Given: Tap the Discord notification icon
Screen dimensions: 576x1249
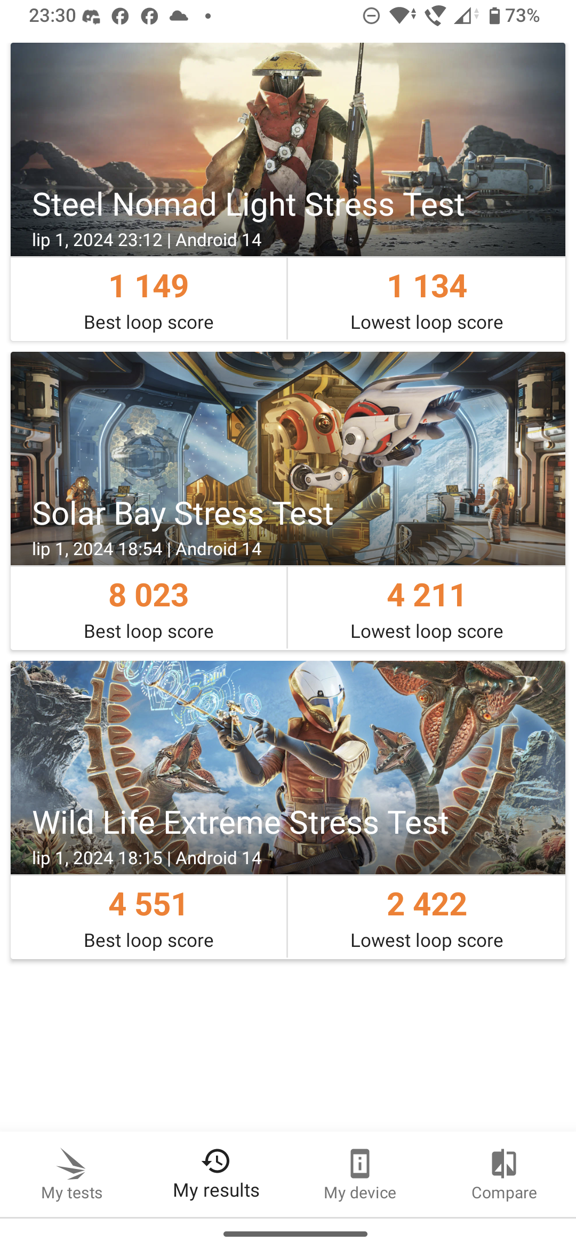Looking at the screenshot, I should [91, 17].
